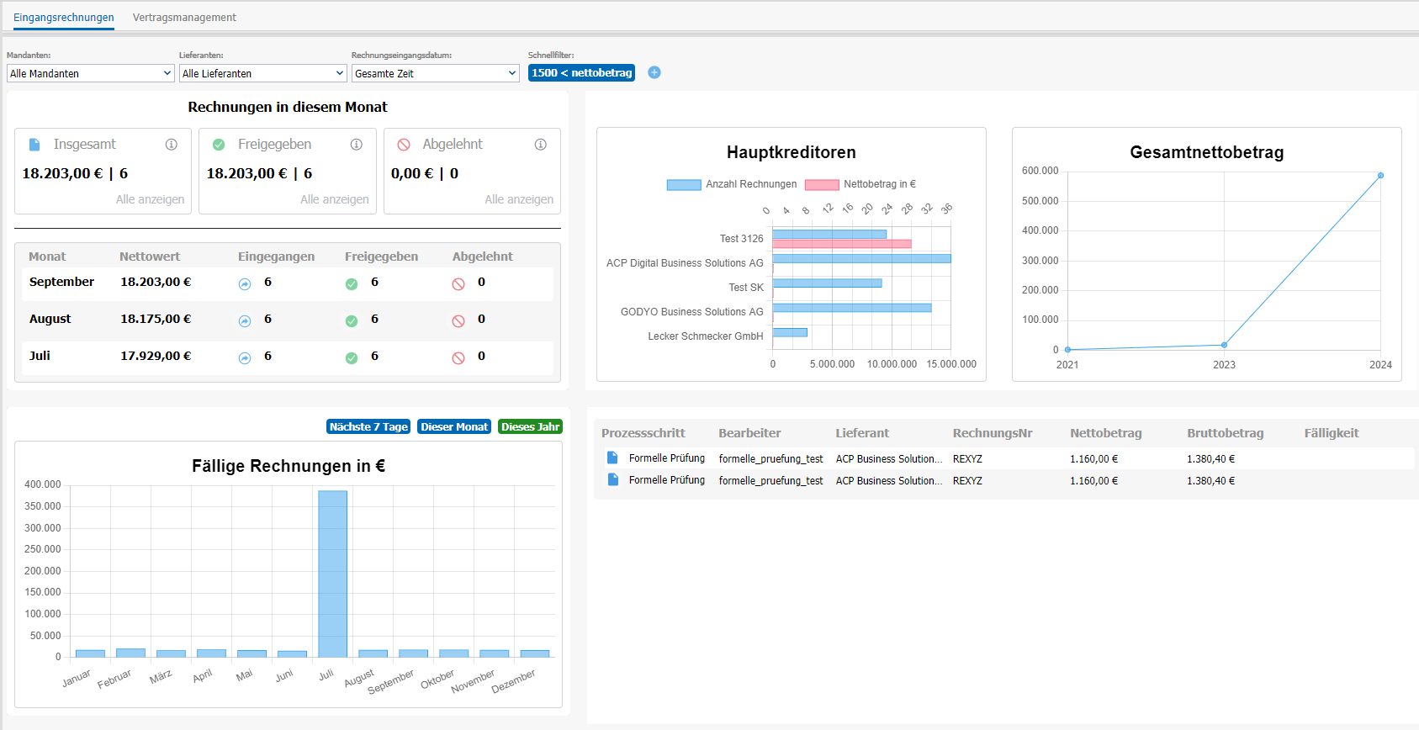This screenshot has width=1419, height=730.
Task: Click the tall Juli bar in Fällige Rechnungen chart
Action: pos(332,574)
